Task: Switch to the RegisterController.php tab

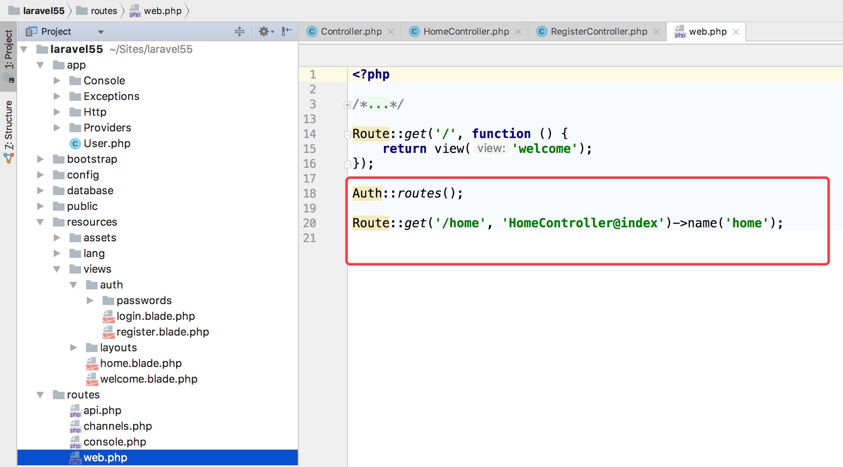Action: pyautogui.click(x=599, y=31)
